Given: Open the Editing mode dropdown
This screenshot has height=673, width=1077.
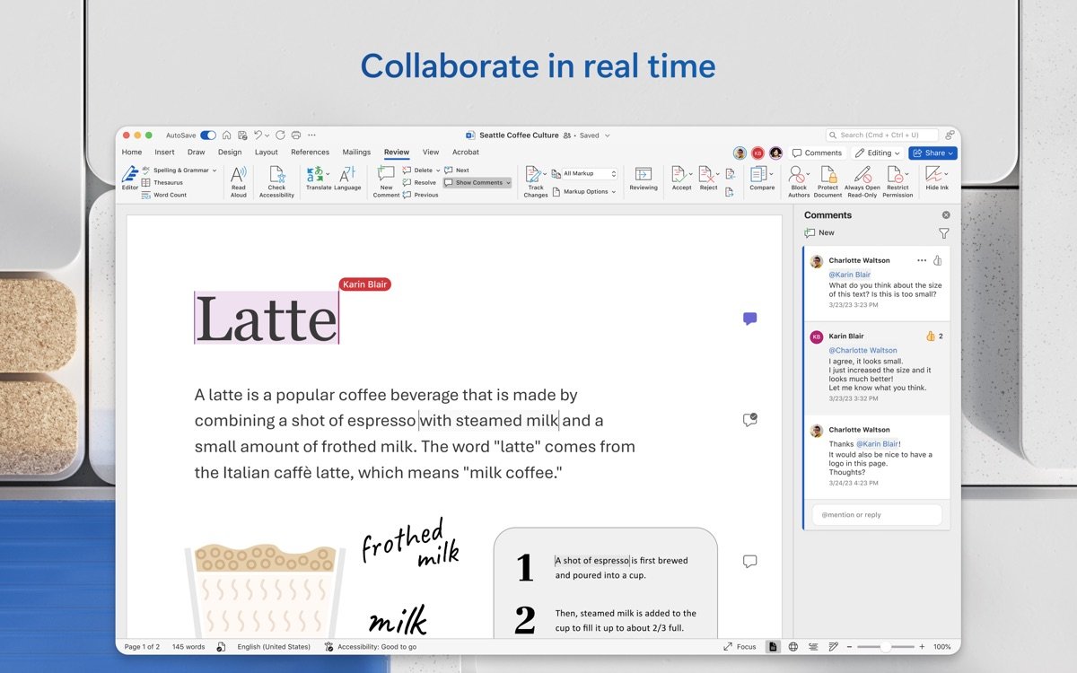Looking at the screenshot, I should click(877, 153).
